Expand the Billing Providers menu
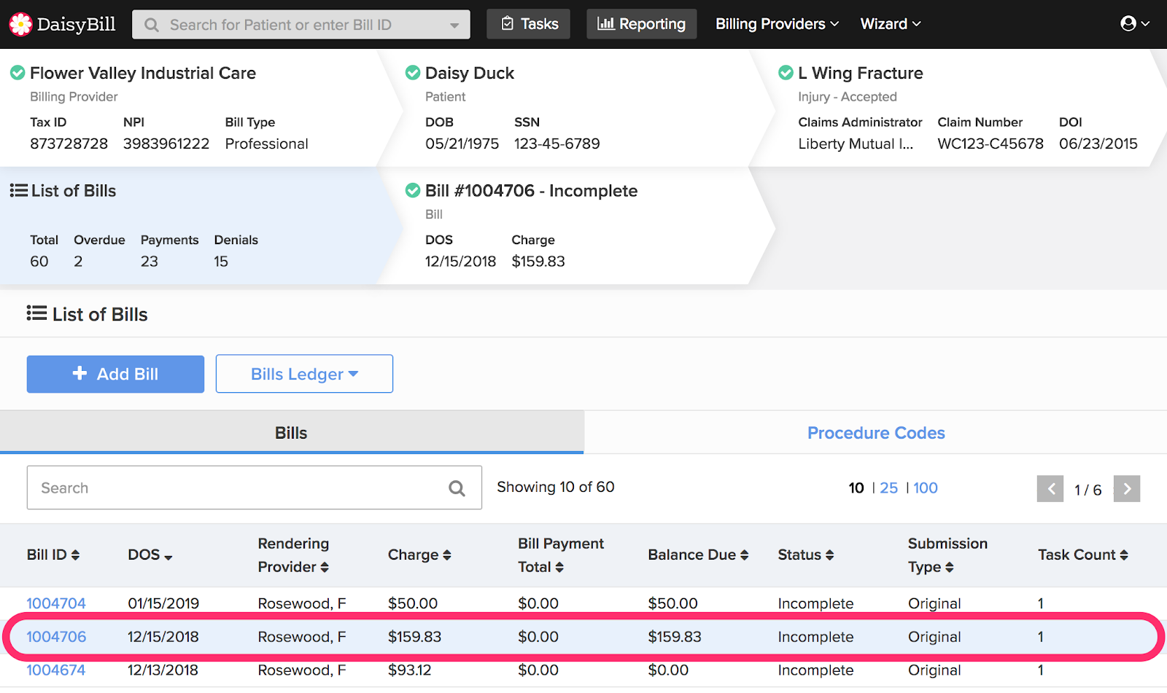 (x=777, y=24)
